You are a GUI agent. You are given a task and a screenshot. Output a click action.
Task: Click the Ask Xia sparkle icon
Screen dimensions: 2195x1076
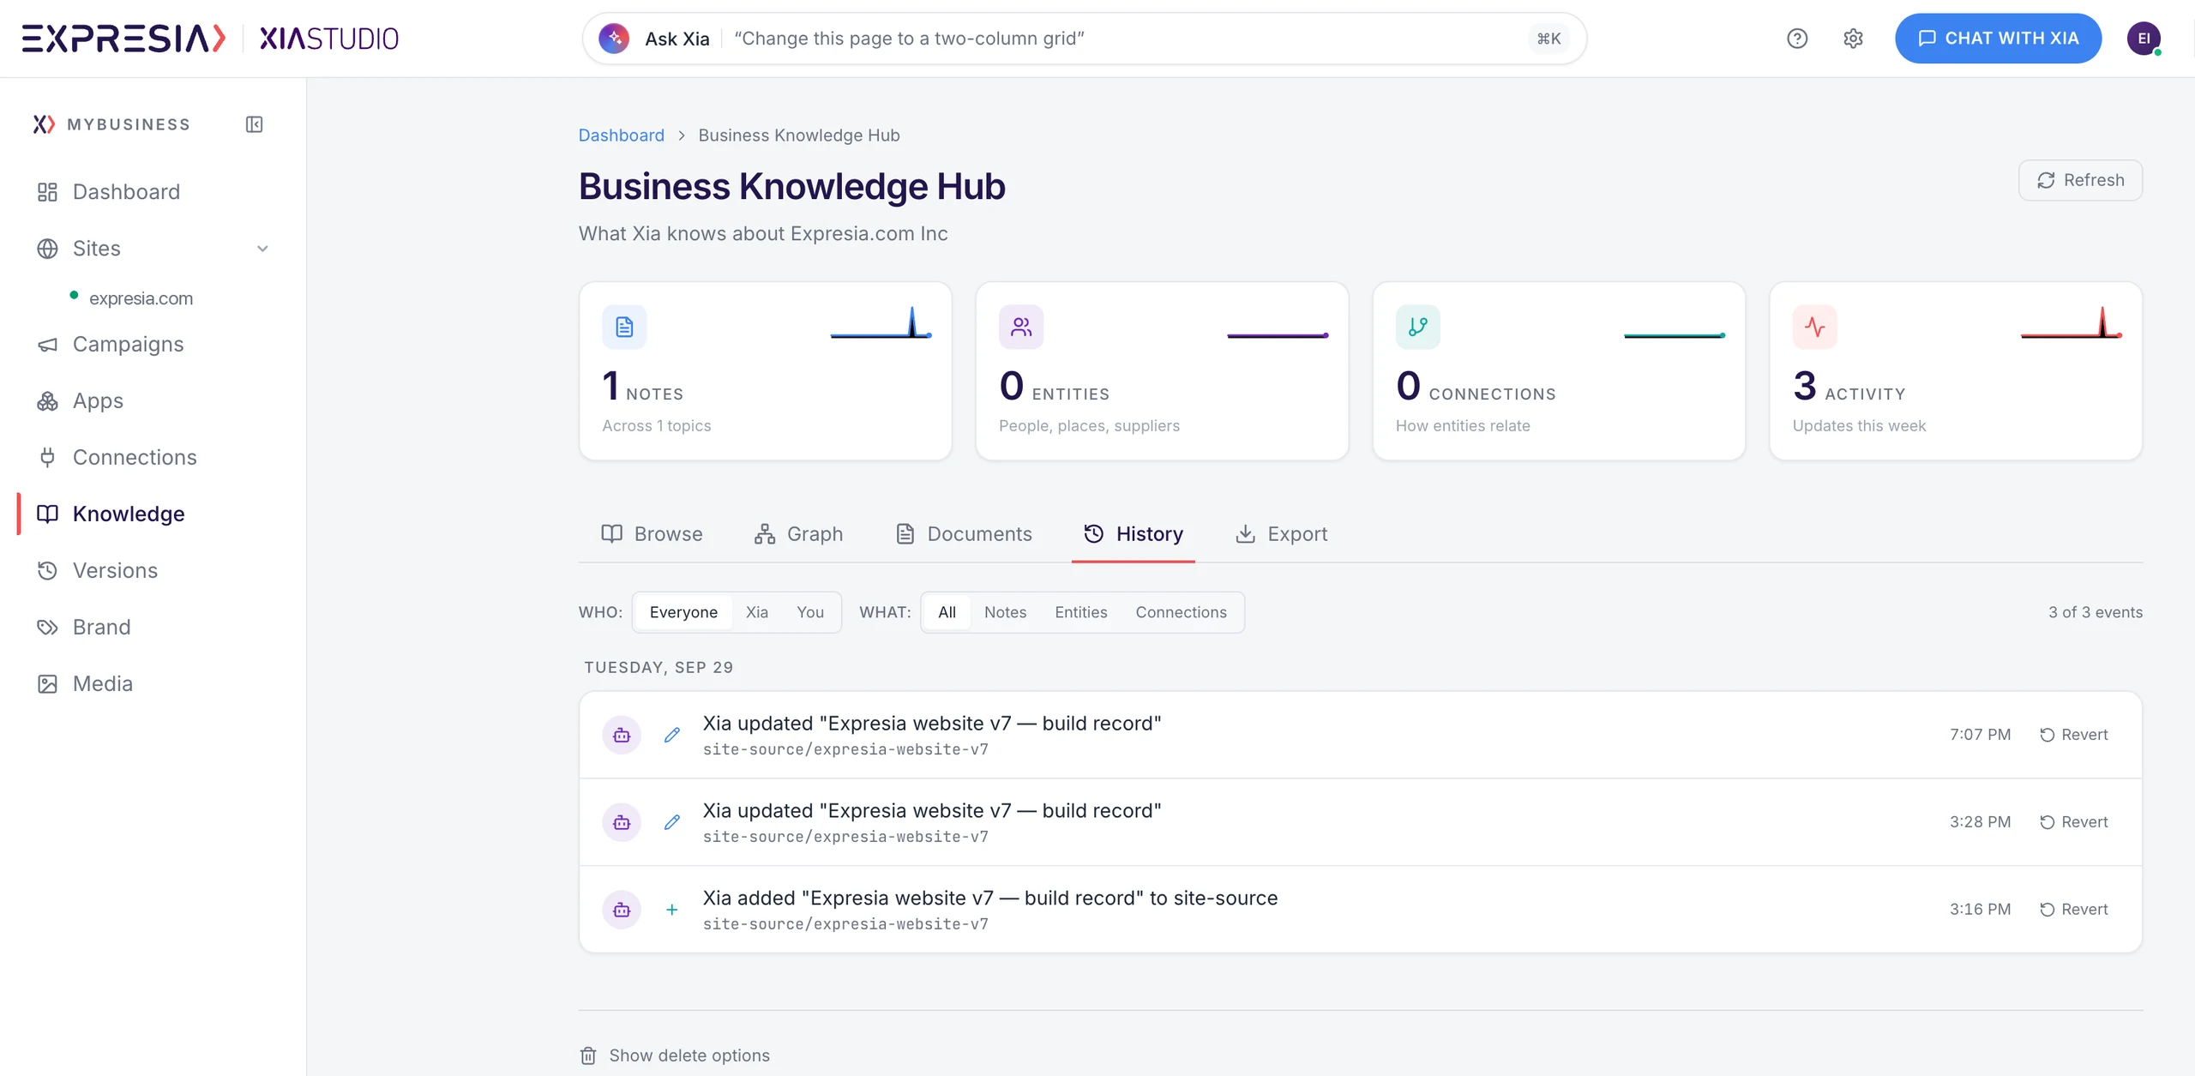[614, 39]
